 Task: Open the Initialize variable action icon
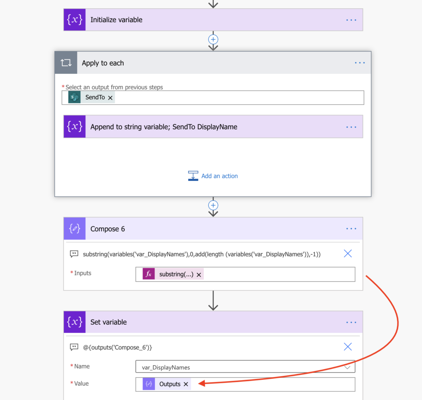[x=75, y=20]
